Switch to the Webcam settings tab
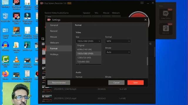Image resolution: width=188 pixels, height=105 pixels. tap(59, 43)
